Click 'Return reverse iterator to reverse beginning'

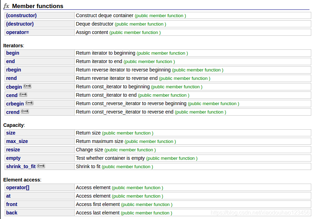coord(123,70)
